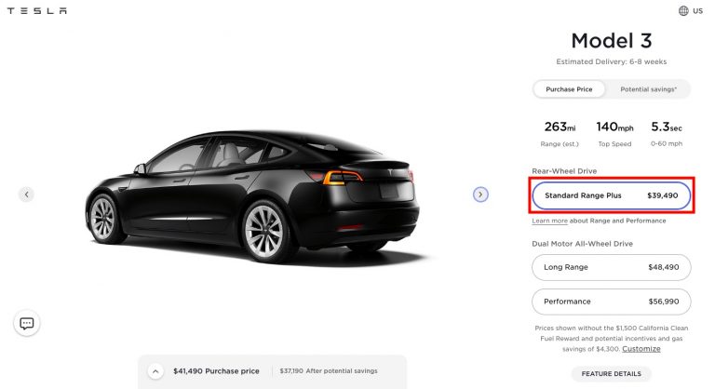
Task: Open the Feature Details button
Action: (x=611, y=373)
